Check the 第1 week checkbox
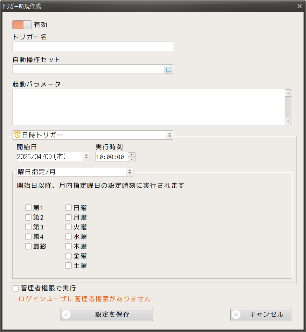 pyautogui.click(x=28, y=208)
